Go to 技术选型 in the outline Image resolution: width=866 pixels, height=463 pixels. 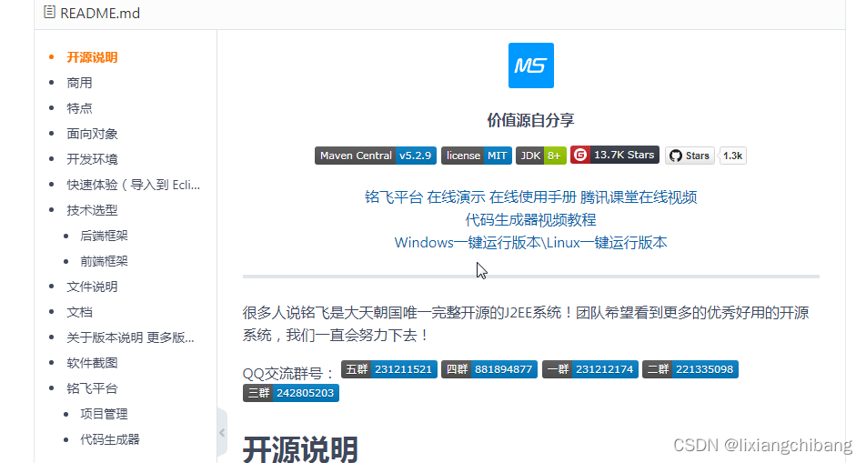pos(92,210)
